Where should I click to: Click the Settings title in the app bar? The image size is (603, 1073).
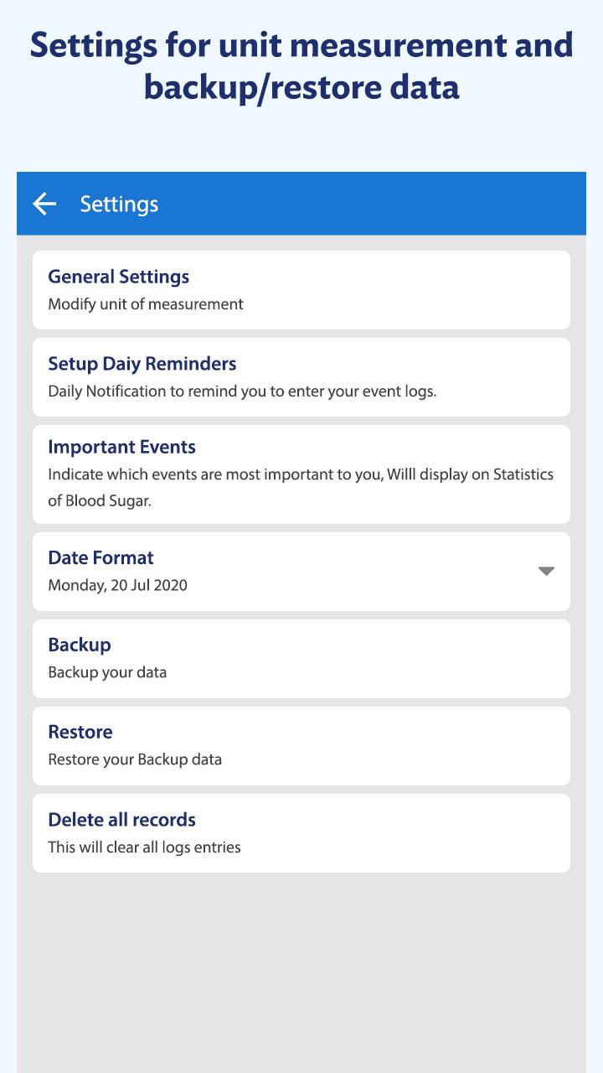[x=120, y=205]
